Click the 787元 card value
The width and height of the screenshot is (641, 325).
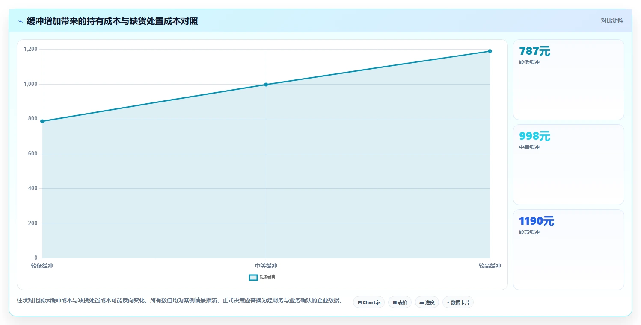(x=534, y=51)
